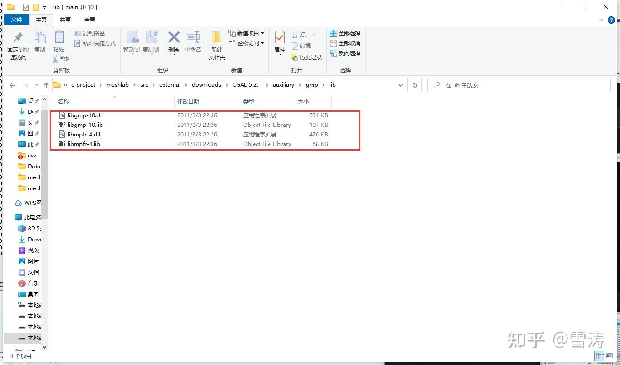Click navigation pane scrollbar up arrow
This screenshot has width=620, height=365.
[44, 99]
